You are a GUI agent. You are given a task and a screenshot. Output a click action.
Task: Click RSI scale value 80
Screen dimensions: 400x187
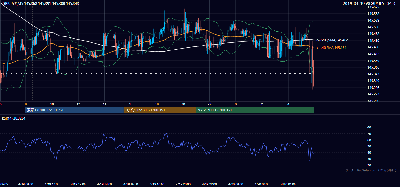click(369, 127)
